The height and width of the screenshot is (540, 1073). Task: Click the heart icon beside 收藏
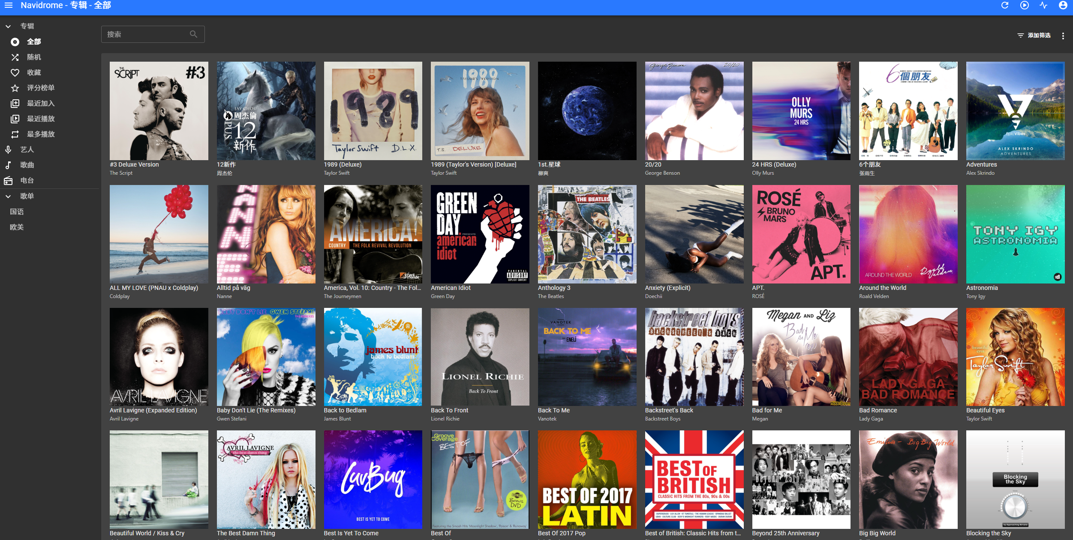15,72
